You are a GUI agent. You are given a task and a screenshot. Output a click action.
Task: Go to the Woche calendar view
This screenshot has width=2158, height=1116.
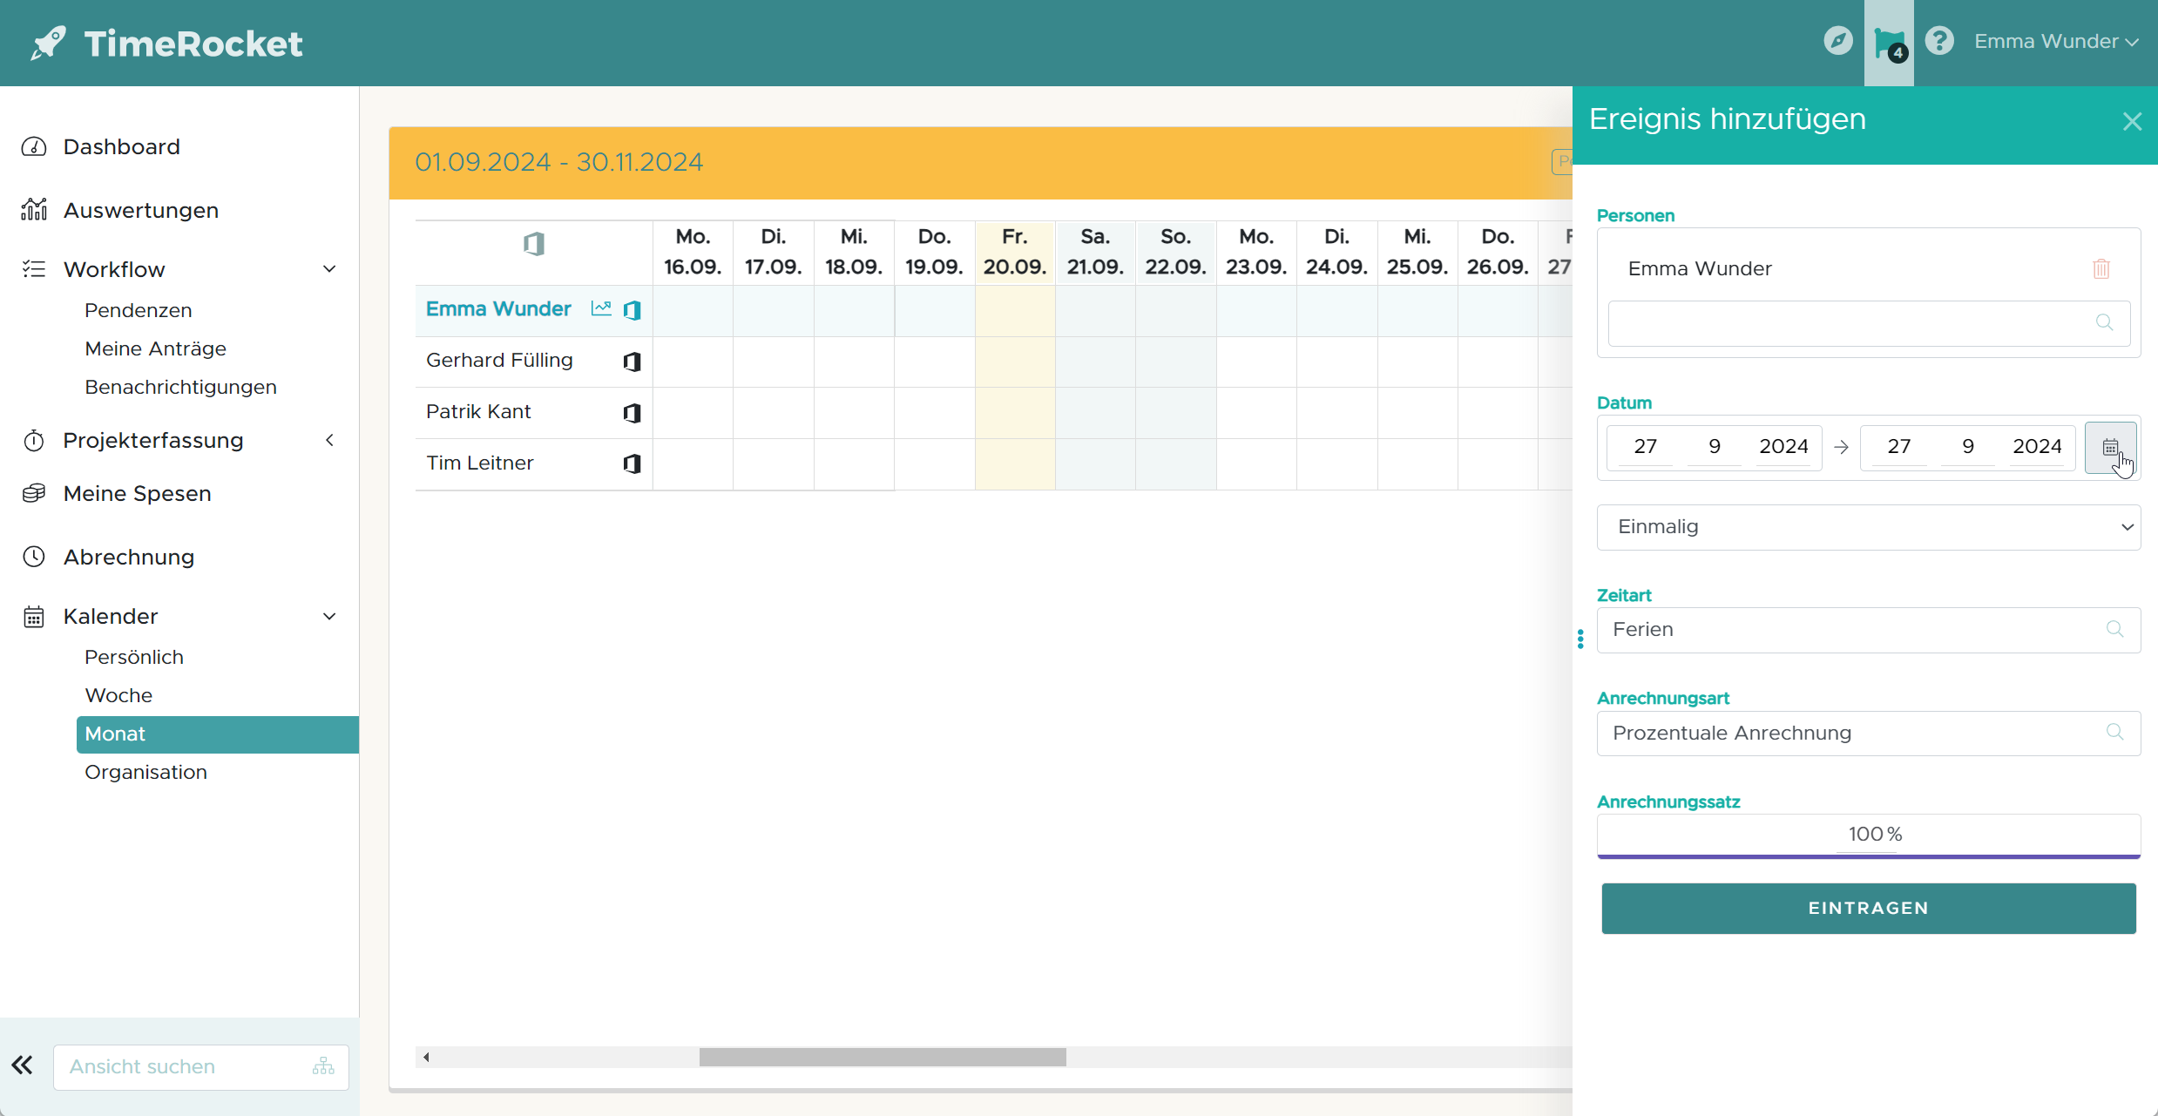point(118,695)
